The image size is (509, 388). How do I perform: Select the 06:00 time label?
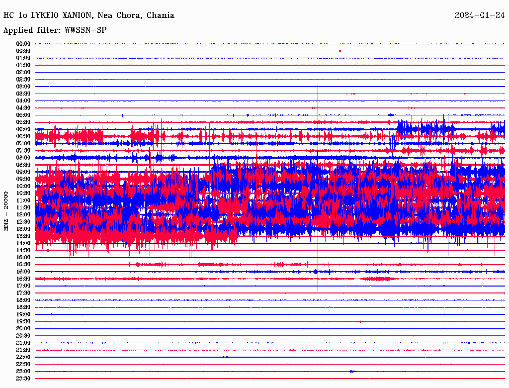pyautogui.click(x=23, y=129)
